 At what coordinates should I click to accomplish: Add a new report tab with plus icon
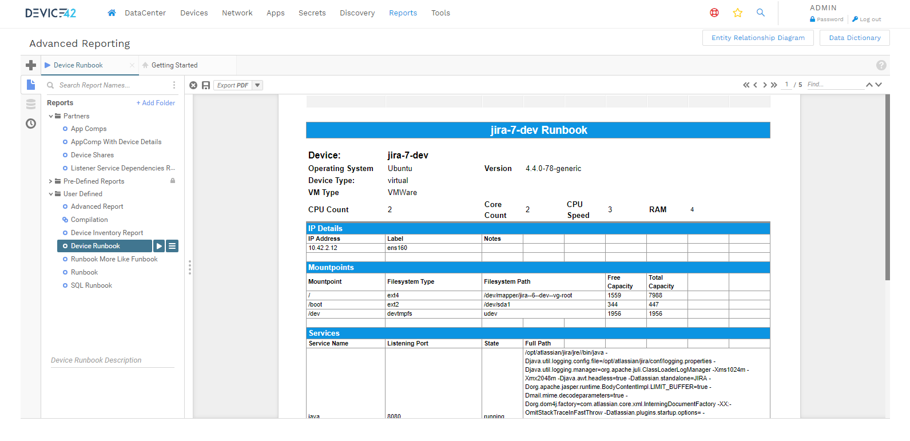tap(31, 65)
